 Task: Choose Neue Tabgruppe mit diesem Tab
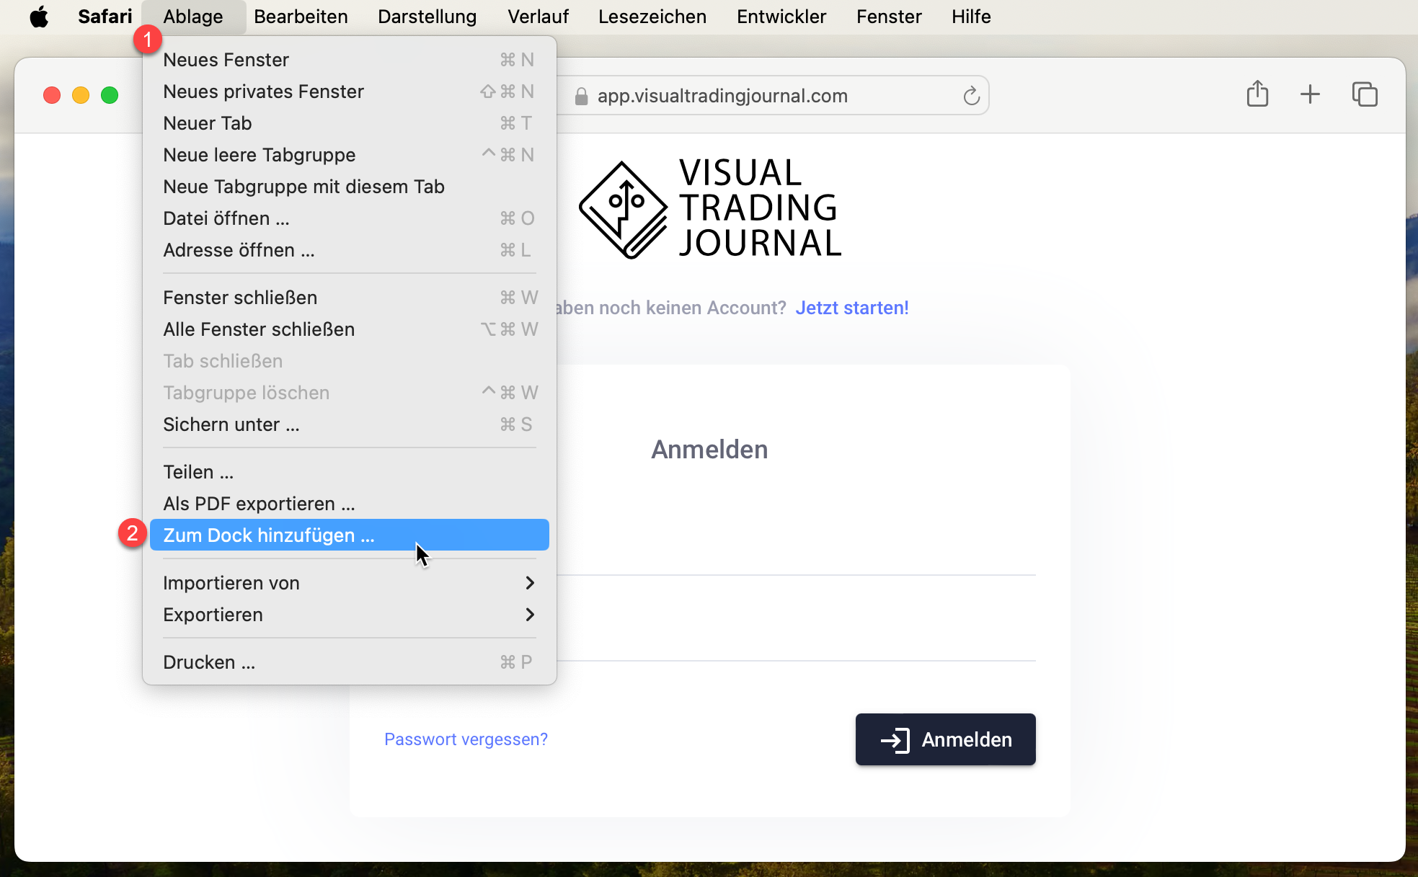pos(350,187)
